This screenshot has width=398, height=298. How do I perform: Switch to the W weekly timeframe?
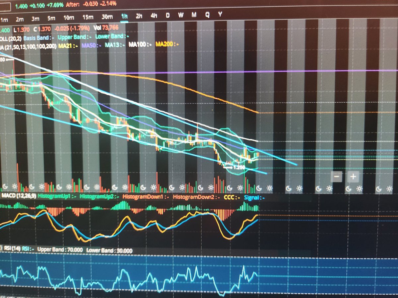[181, 15]
